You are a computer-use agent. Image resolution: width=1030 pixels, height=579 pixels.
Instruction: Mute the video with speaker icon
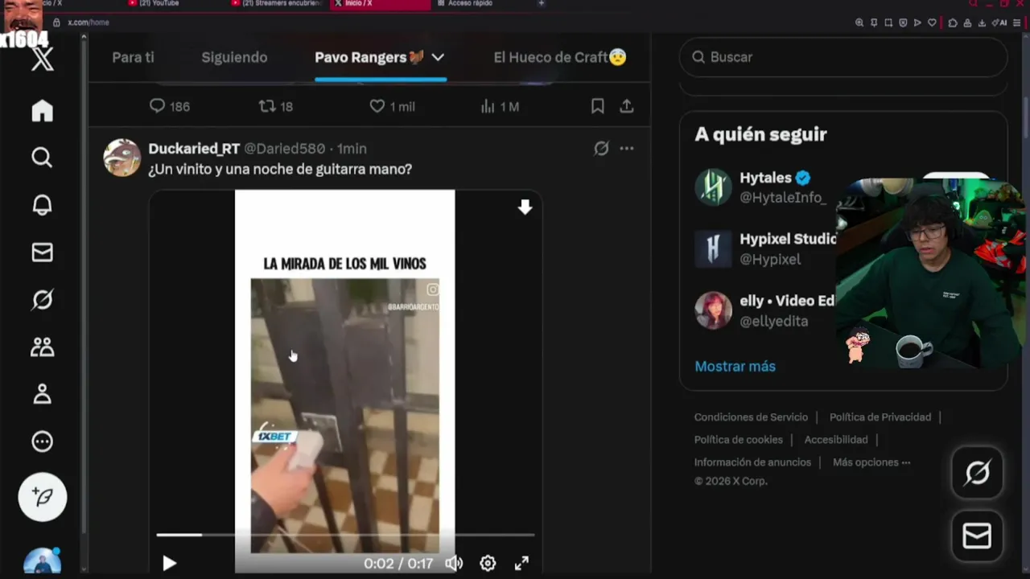point(454,564)
